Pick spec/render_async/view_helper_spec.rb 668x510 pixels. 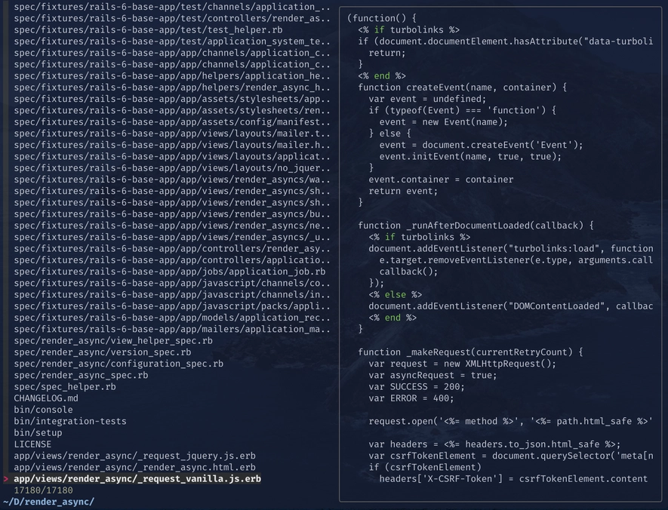click(112, 341)
